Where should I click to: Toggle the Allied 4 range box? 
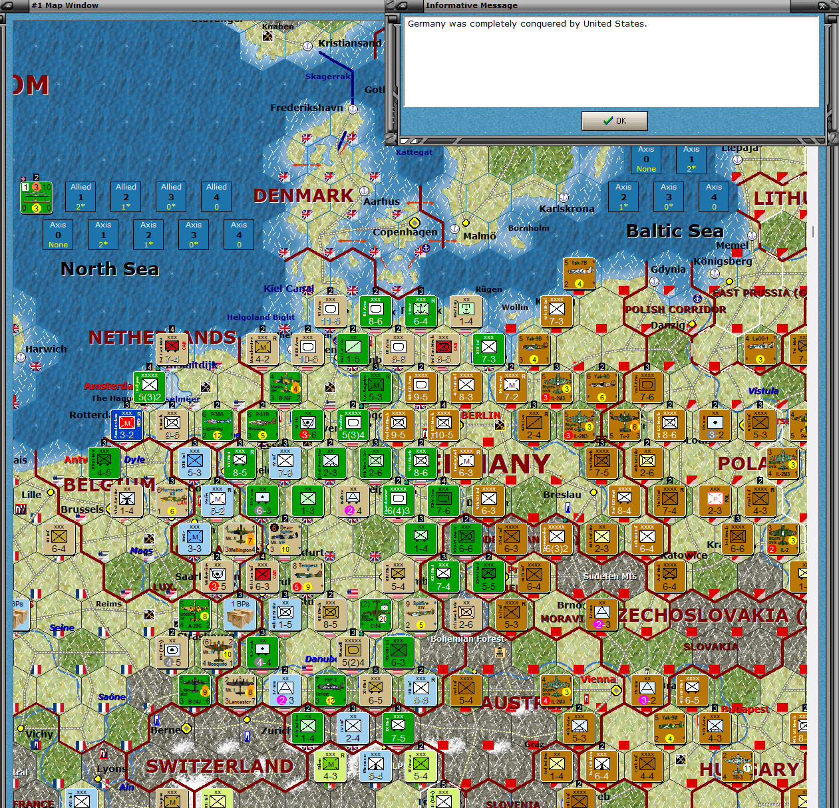[216, 196]
